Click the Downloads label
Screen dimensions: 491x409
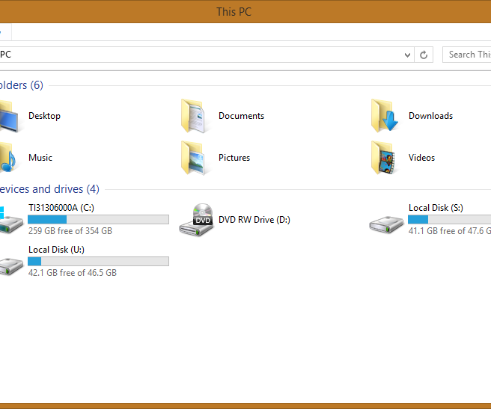pyautogui.click(x=430, y=116)
